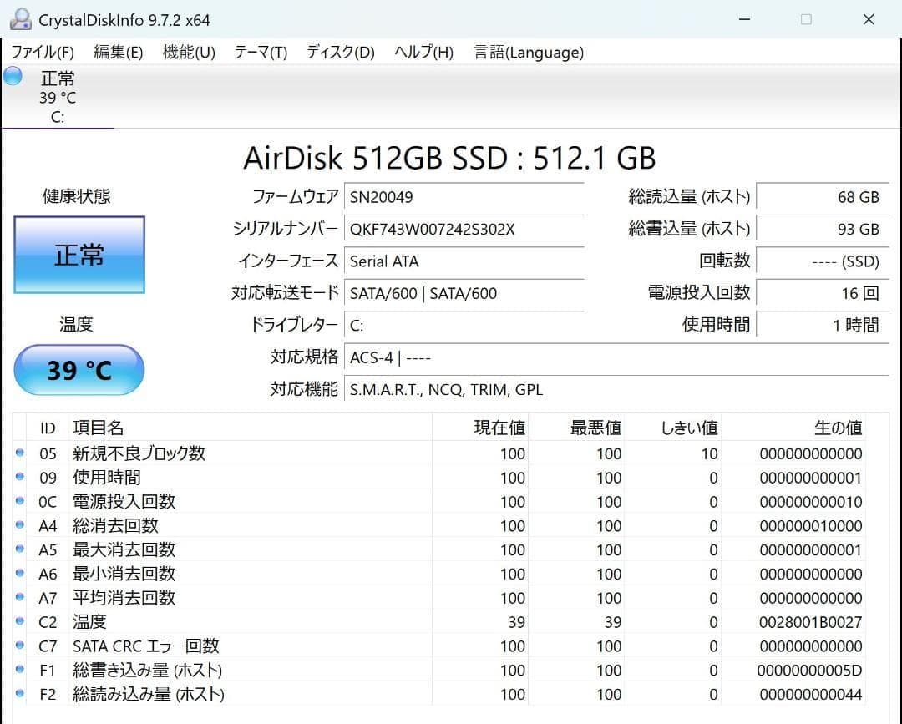Click status dot of row 0C 電源投入回数

[x=19, y=501]
